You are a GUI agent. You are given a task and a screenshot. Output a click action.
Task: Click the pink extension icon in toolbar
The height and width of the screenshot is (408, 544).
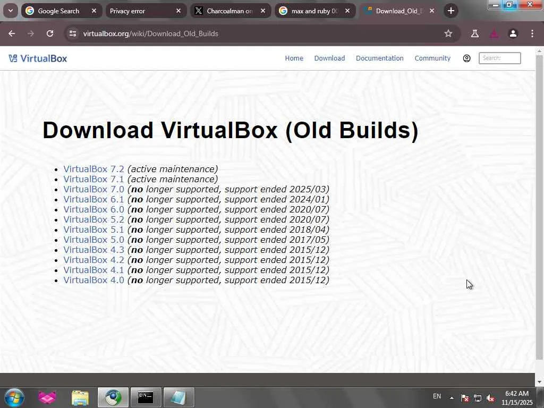click(494, 33)
